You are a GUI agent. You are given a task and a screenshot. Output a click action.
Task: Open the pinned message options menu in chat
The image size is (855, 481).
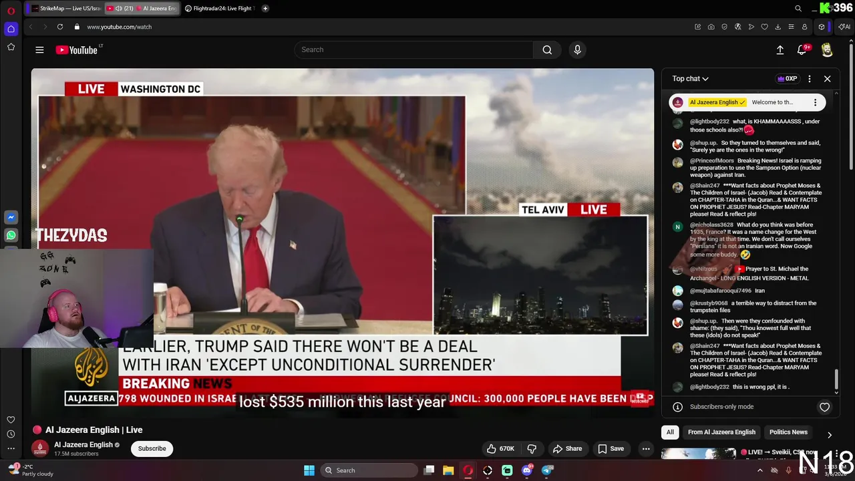[x=815, y=102]
